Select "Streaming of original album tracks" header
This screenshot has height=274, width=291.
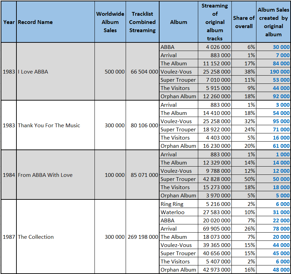(215, 22)
